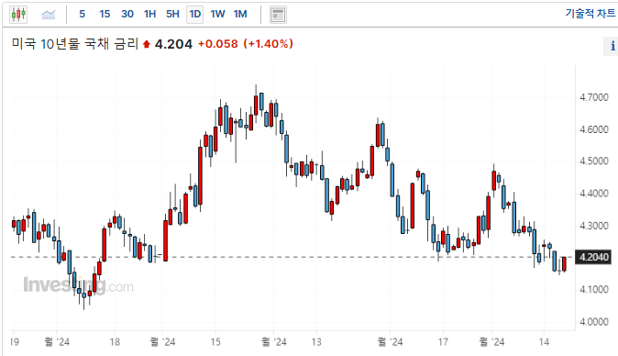Viewport: 618px width, 356px height.
Task: Click the red up-arrow indicator beside 4.204
Action: tap(147, 44)
